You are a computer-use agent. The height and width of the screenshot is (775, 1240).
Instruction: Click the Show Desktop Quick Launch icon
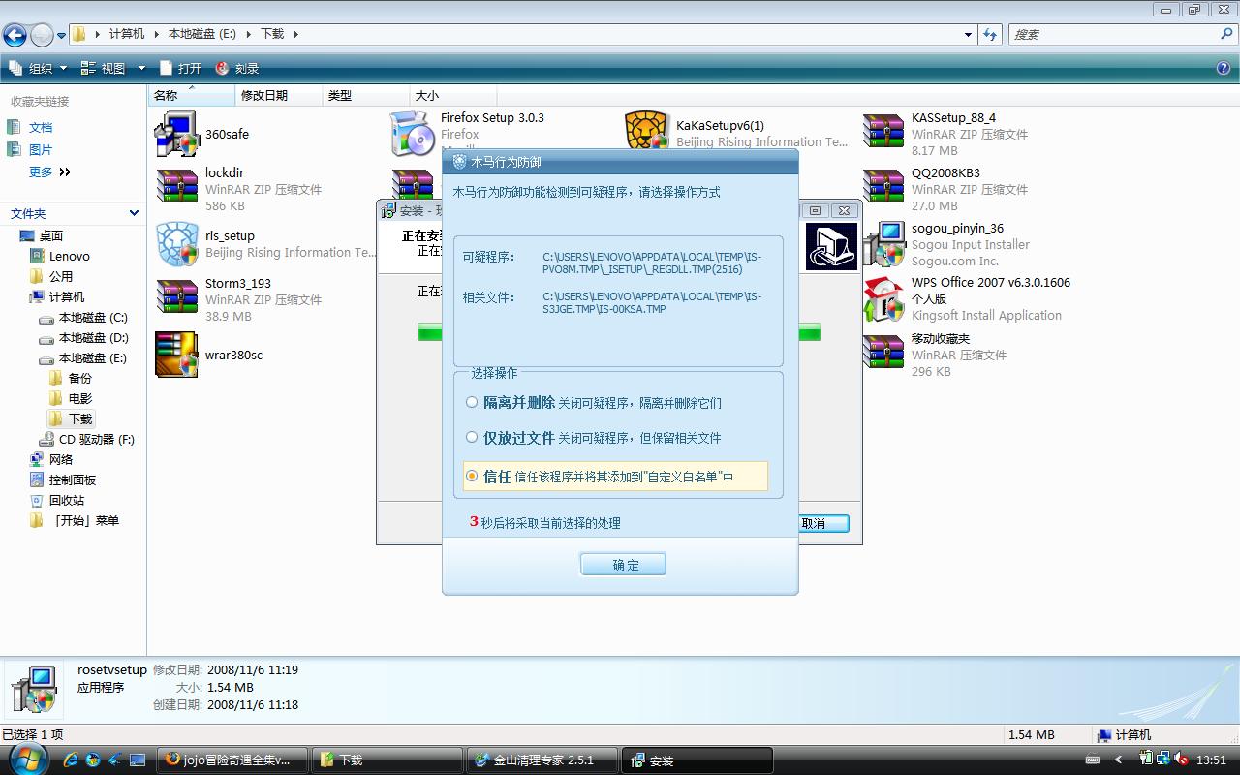138,760
